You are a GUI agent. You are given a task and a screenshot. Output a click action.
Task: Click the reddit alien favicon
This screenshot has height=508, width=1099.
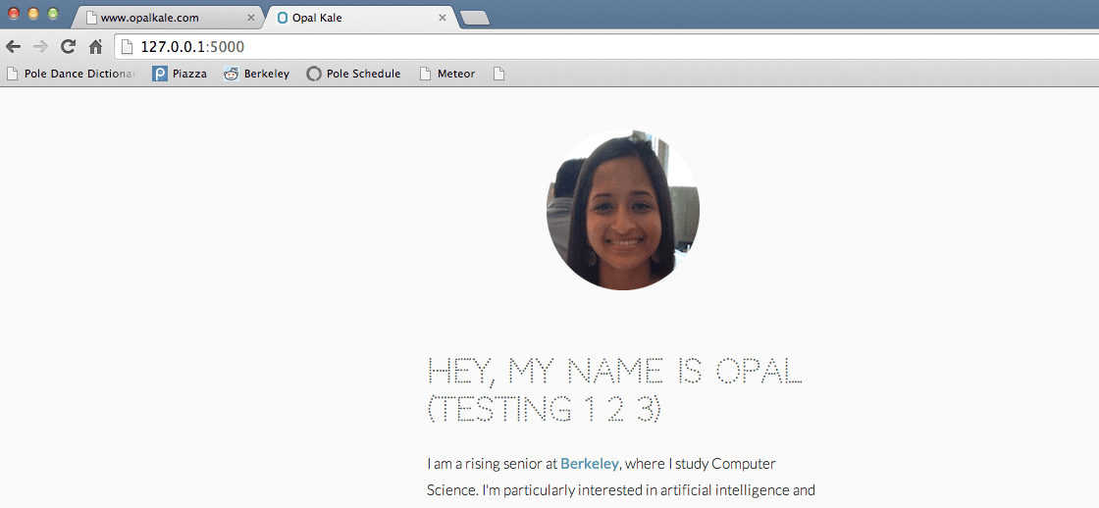point(232,74)
